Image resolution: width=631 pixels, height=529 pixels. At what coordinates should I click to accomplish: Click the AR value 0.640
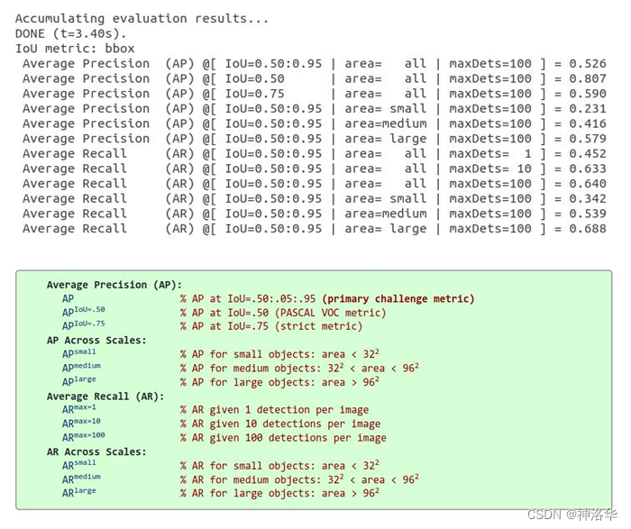(x=588, y=184)
